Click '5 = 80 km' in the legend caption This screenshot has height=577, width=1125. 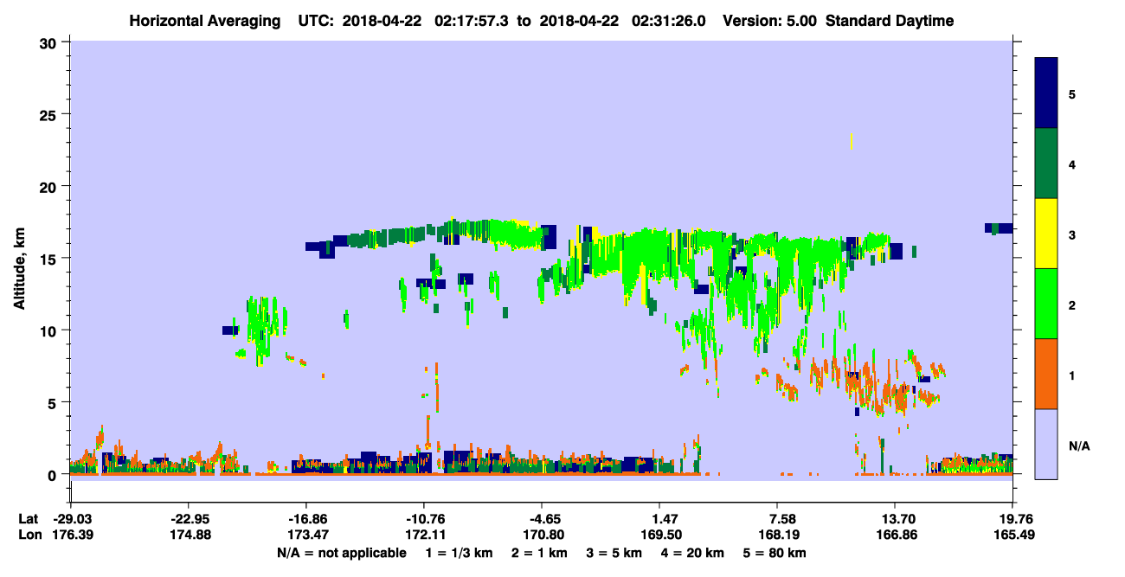tap(775, 553)
